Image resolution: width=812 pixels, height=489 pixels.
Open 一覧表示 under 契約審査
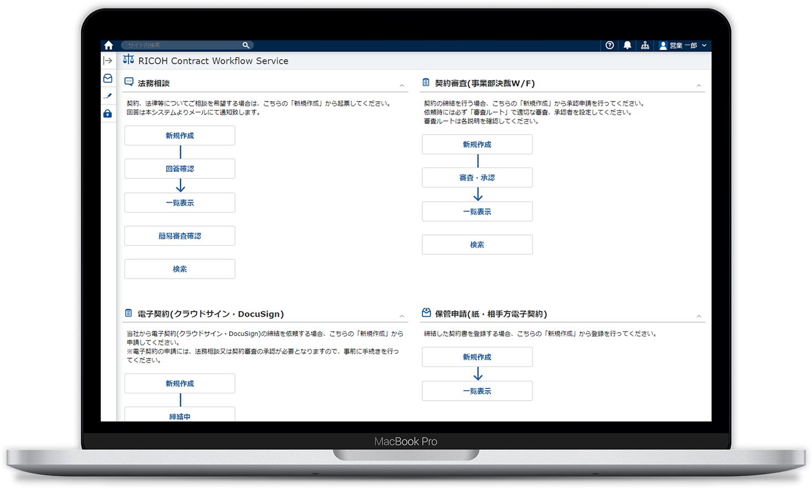(x=477, y=212)
